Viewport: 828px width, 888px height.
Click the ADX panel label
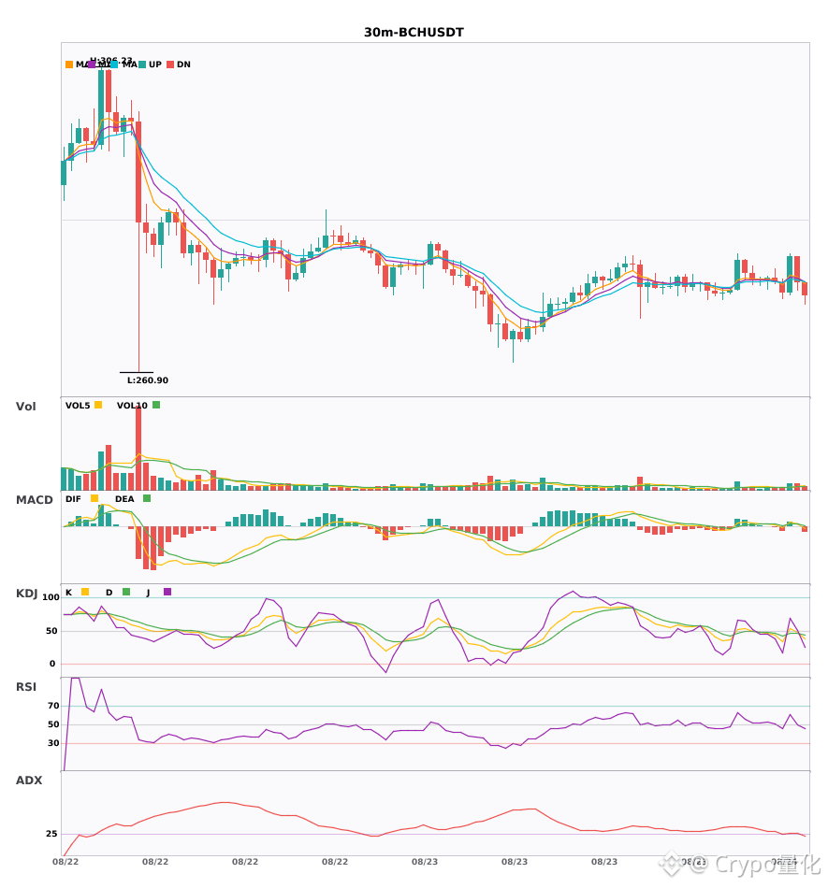29,781
